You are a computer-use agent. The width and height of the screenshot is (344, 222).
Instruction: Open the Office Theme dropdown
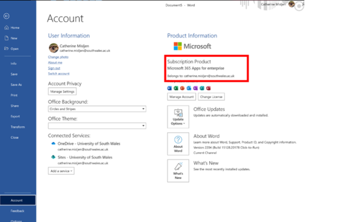click(x=144, y=125)
